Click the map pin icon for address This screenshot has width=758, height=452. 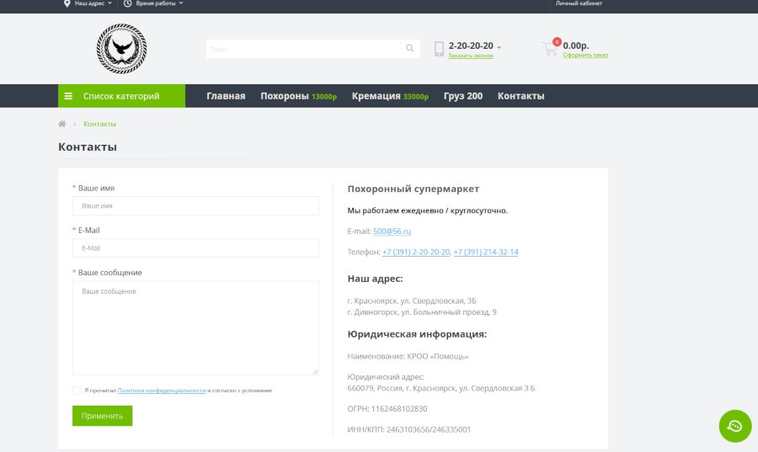click(x=67, y=3)
